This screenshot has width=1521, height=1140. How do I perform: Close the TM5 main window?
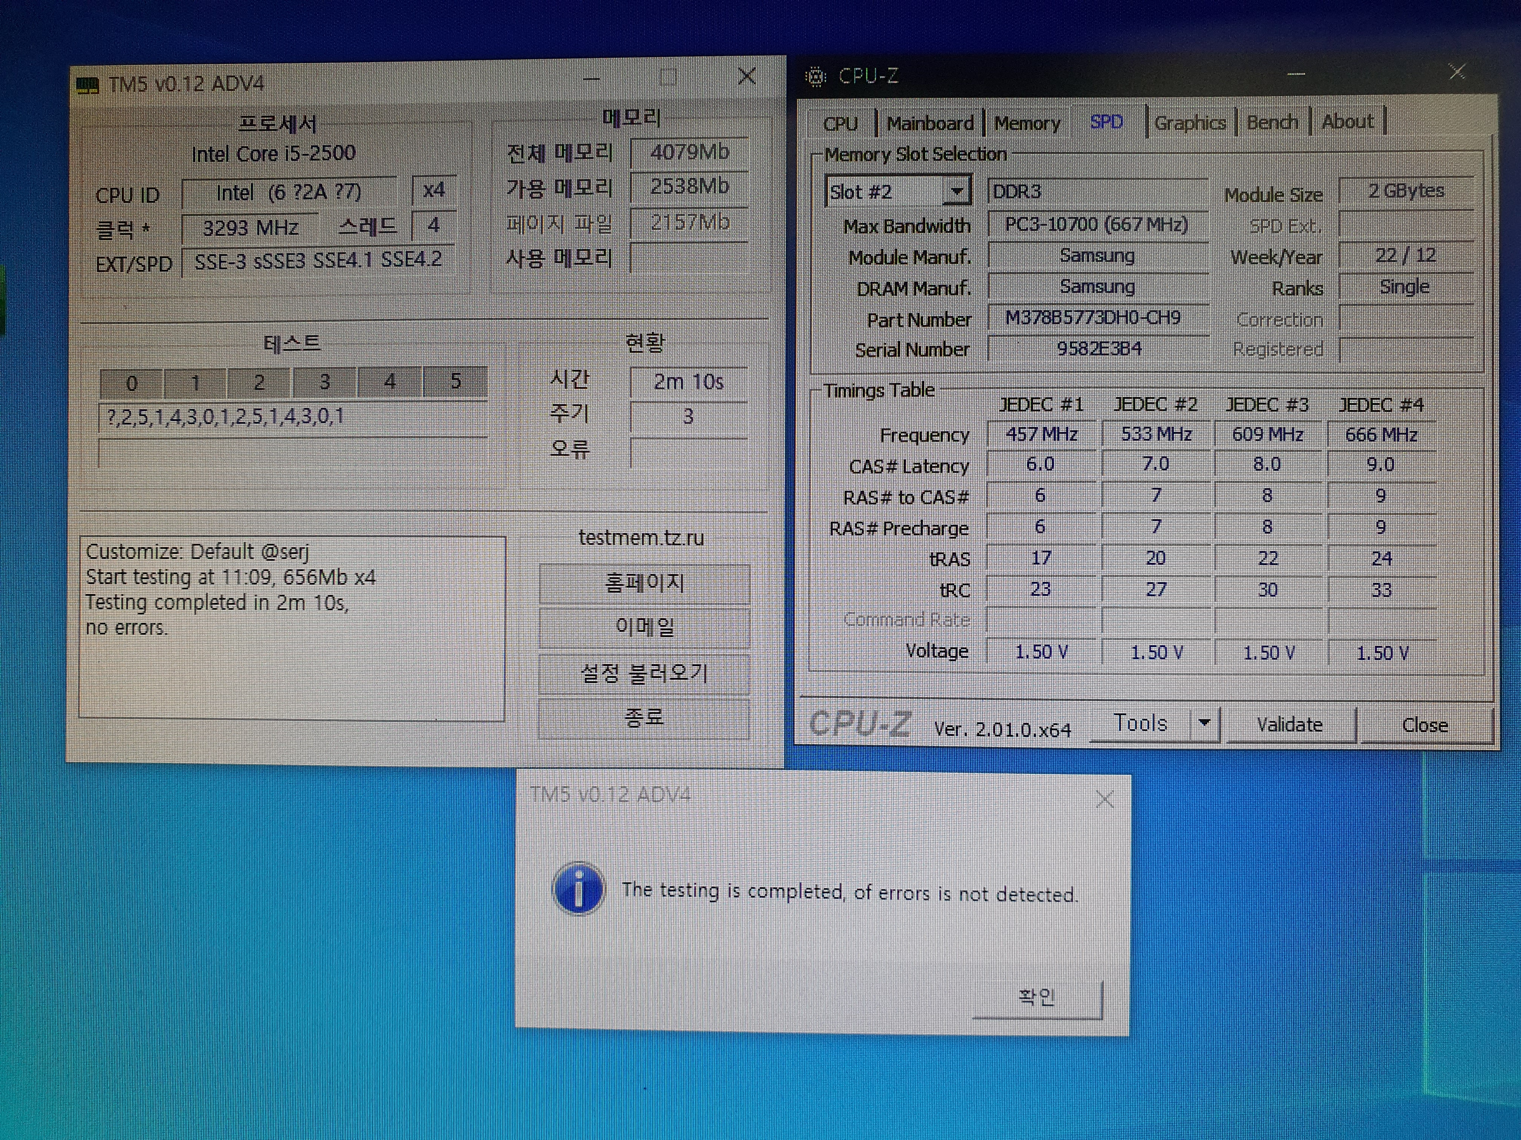click(747, 76)
